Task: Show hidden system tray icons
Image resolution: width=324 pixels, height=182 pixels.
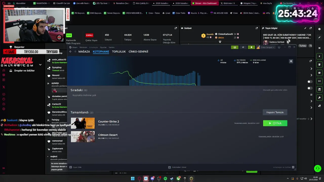Action: click(288, 178)
